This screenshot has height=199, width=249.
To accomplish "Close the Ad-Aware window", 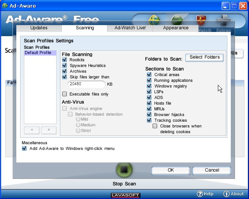I will click(243, 6).
